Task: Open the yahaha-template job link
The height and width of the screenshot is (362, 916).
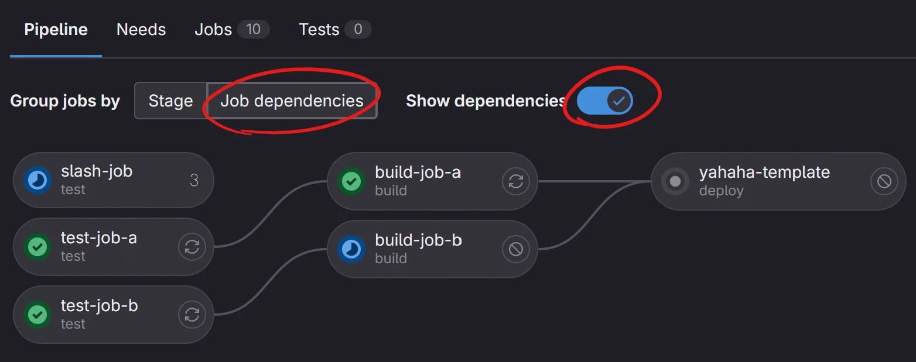Action: [x=764, y=173]
